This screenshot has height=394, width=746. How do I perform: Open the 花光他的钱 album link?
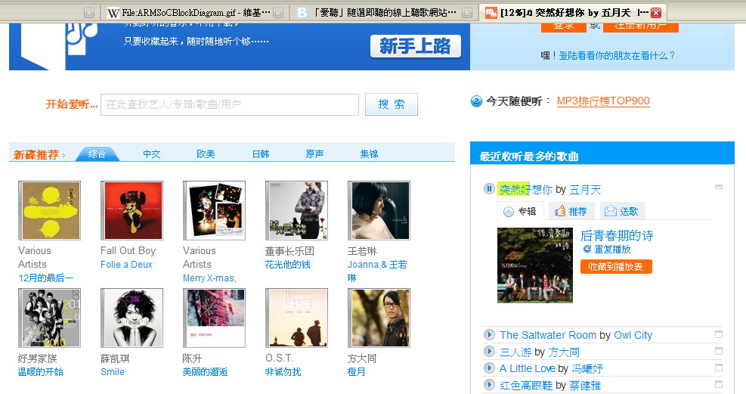click(287, 265)
